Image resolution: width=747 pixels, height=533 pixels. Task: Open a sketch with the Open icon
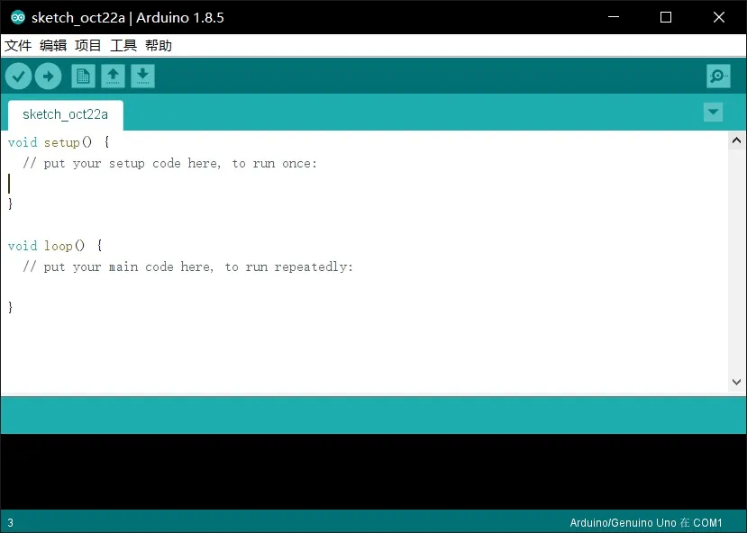113,77
